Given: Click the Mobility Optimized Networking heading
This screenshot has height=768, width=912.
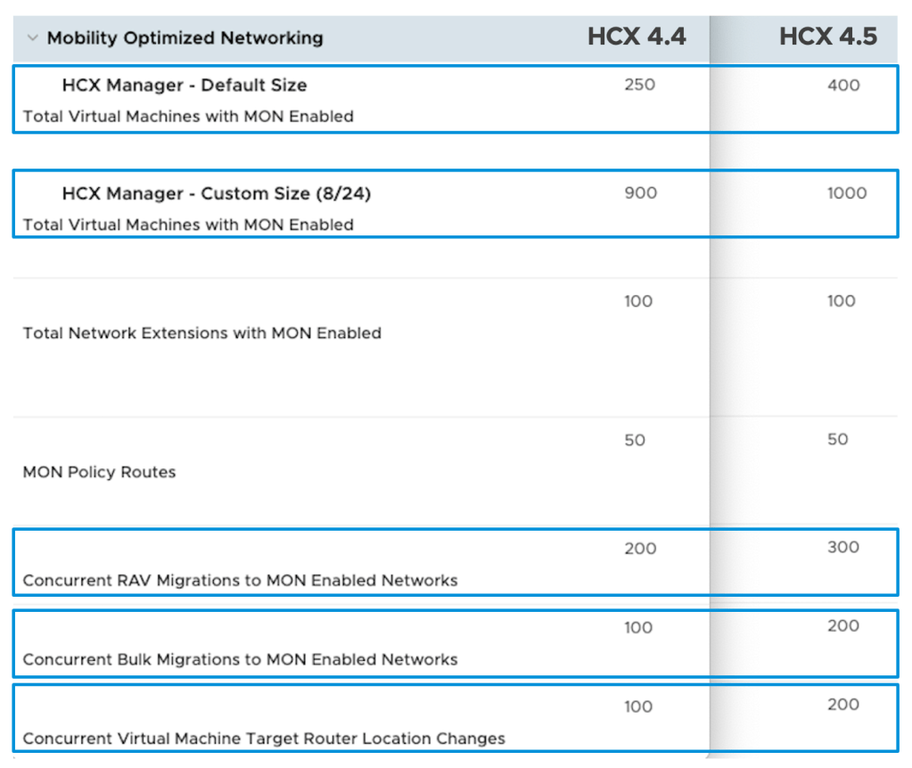Looking at the screenshot, I should coord(185,38).
